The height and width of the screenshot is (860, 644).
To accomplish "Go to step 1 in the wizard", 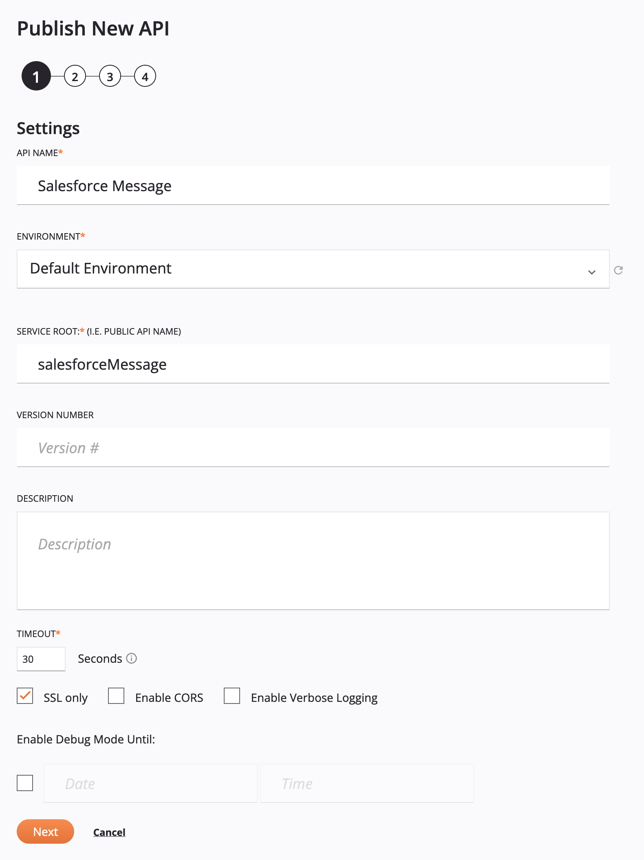I will (x=36, y=76).
